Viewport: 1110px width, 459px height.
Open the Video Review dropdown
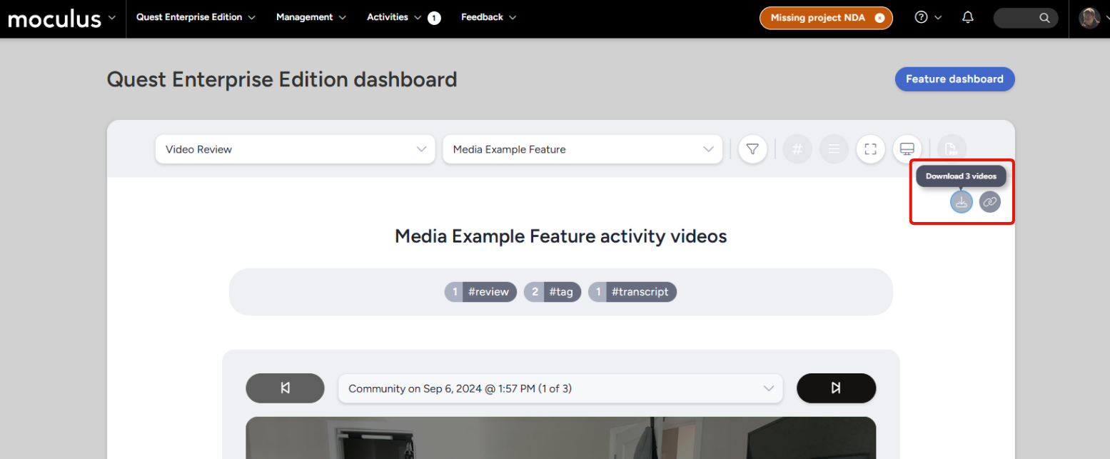tap(295, 149)
